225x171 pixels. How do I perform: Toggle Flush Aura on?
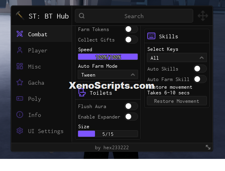131,106
